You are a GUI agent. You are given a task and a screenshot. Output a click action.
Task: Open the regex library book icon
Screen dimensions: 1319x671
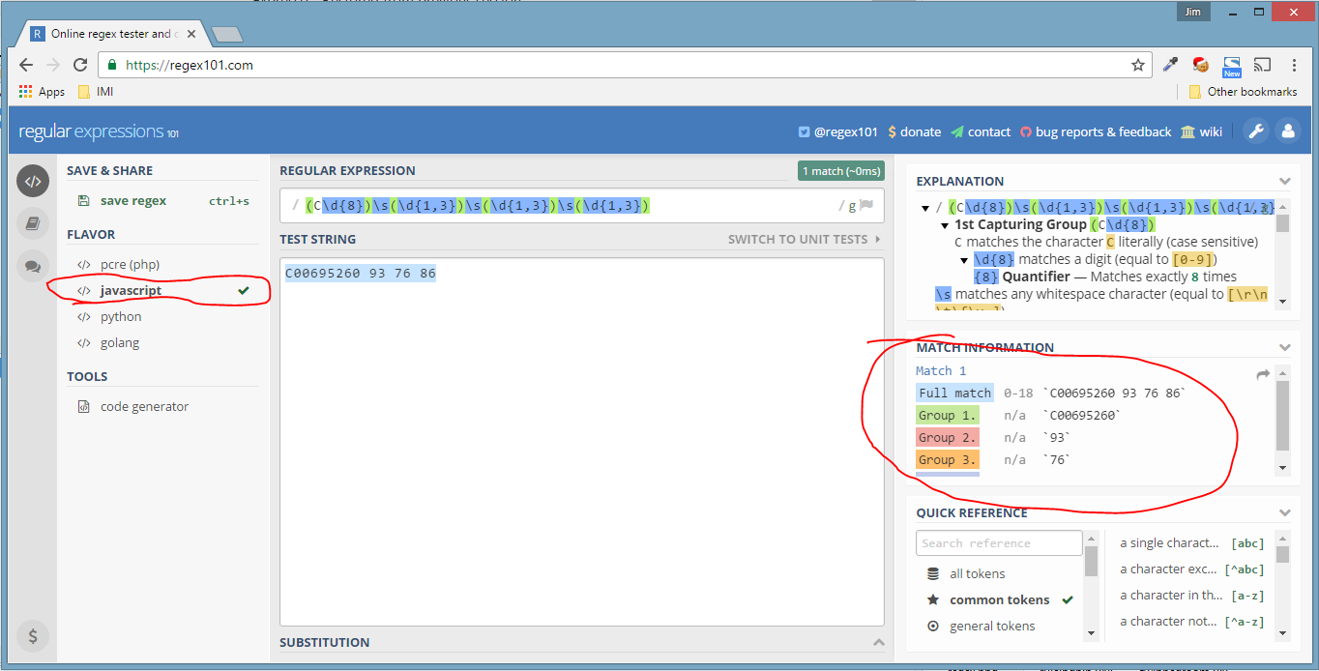coord(33,223)
